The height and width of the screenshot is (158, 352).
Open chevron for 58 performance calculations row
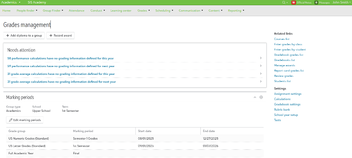[261, 58]
